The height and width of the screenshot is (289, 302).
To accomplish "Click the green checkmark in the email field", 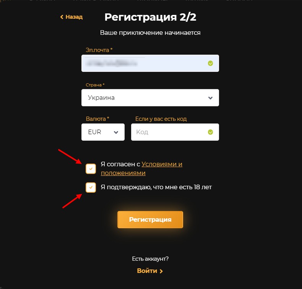I will click(x=210, y=63).
